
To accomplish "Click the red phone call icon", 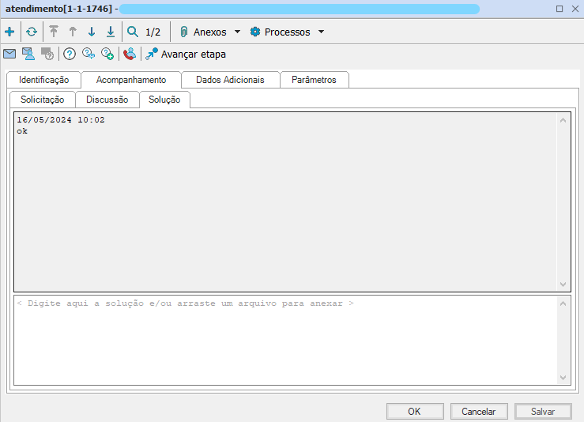I will coord(129,54).
